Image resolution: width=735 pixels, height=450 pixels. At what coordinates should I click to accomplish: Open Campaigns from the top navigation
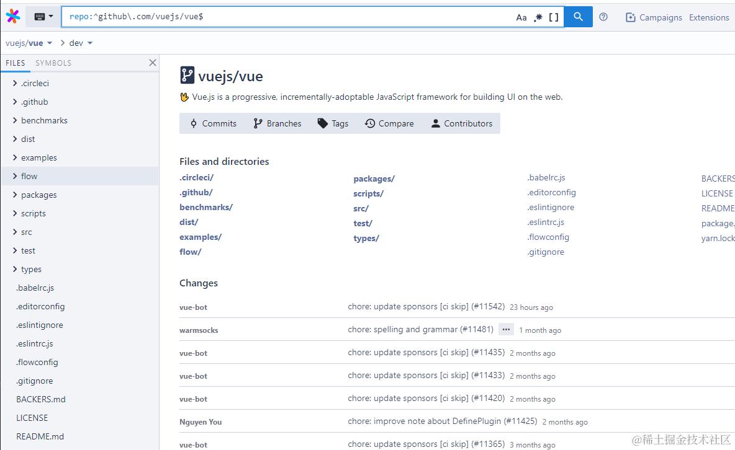654,17
